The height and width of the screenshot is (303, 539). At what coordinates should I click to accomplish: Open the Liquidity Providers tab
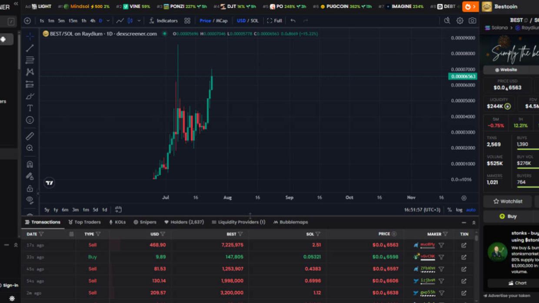(238, 222)
